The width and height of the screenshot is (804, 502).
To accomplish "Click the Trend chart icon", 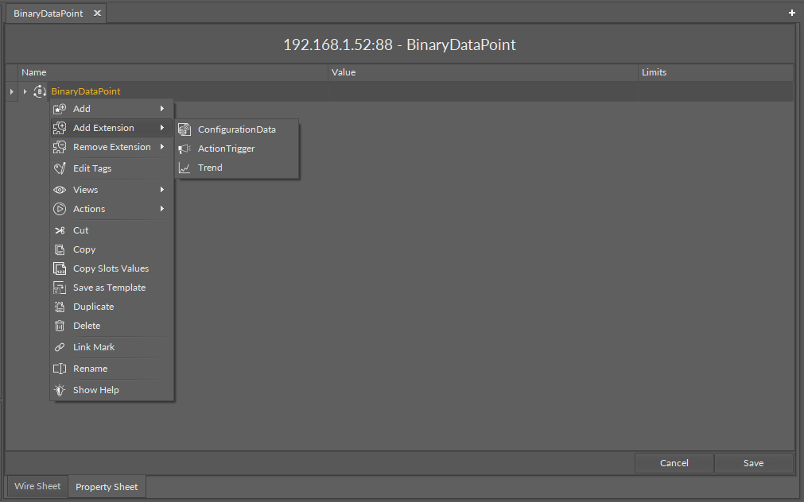I will point(184,168).
